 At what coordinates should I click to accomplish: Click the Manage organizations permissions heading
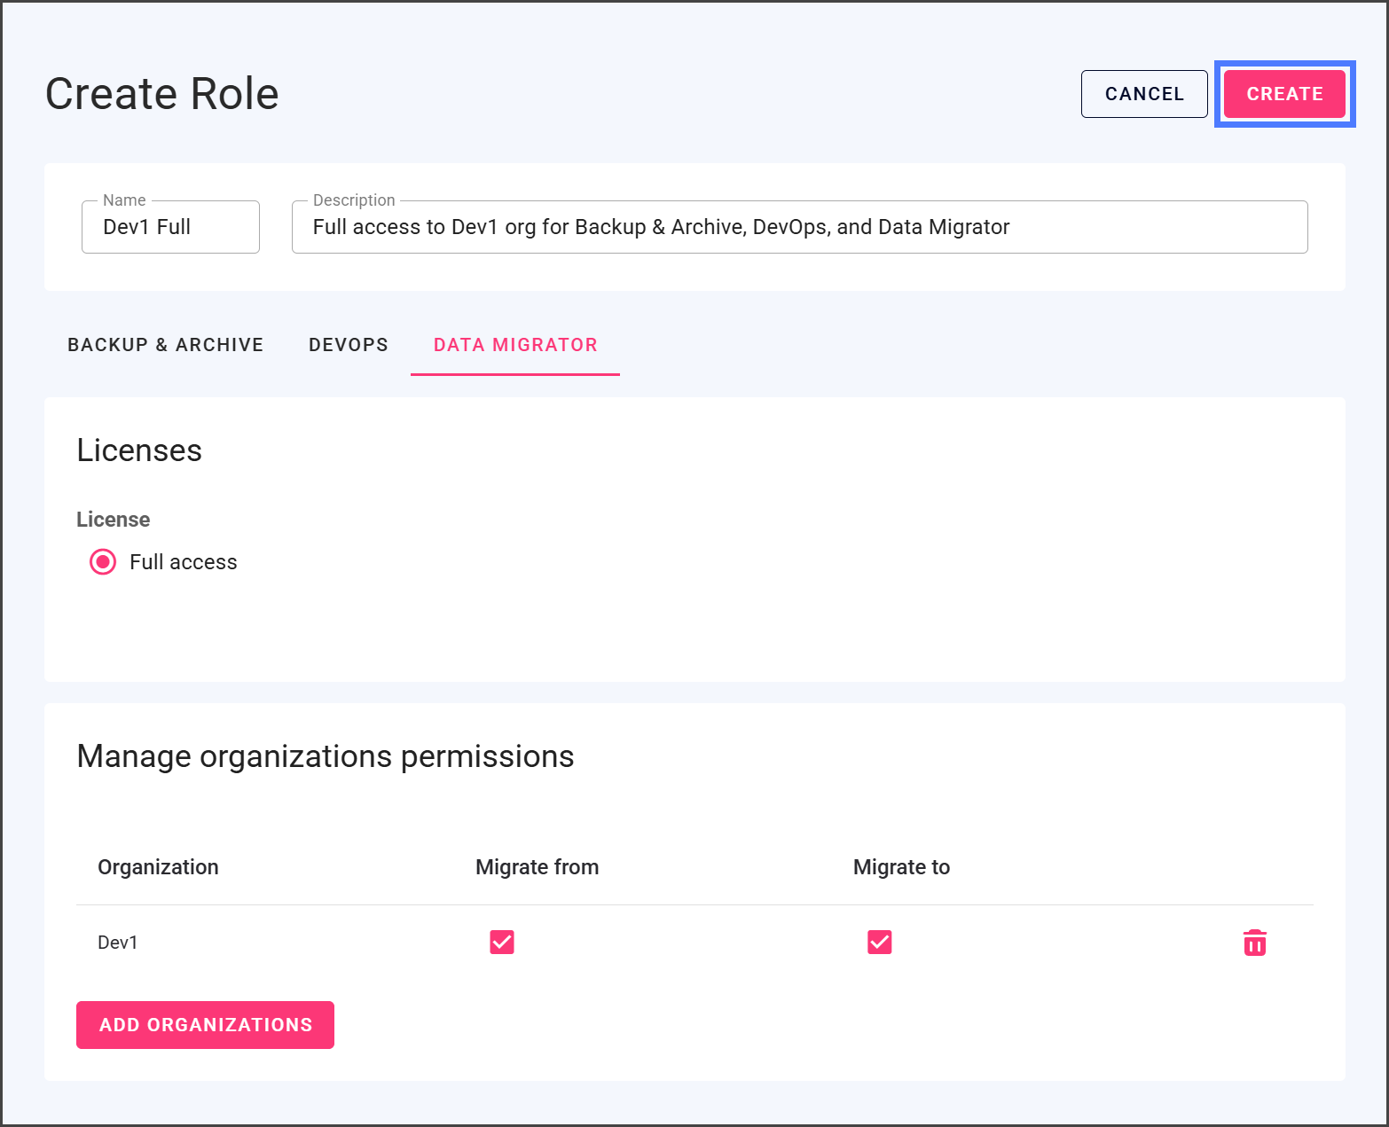pyautogui.click(x=326, y=756)
